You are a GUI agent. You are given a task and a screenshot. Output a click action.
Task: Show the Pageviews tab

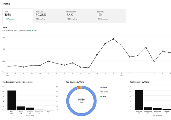(x=110, y=16)
